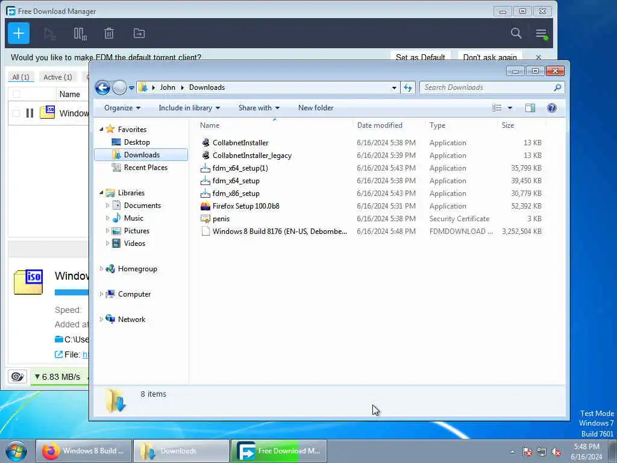Image resolution: width=617 pixels, height=463 pixels.
Task: Pause the Windows download in FDM list
Action: [30, 113]
